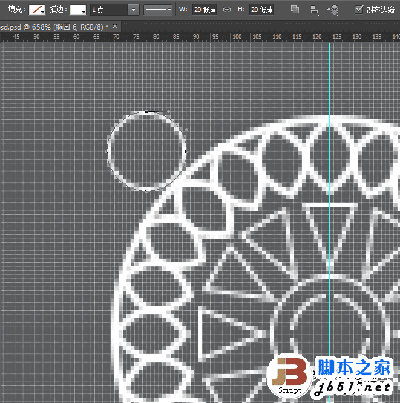Open the stroke line style dropdown
Image resolution: width=400 pixels, height=403 pixels.
[158, 10]
